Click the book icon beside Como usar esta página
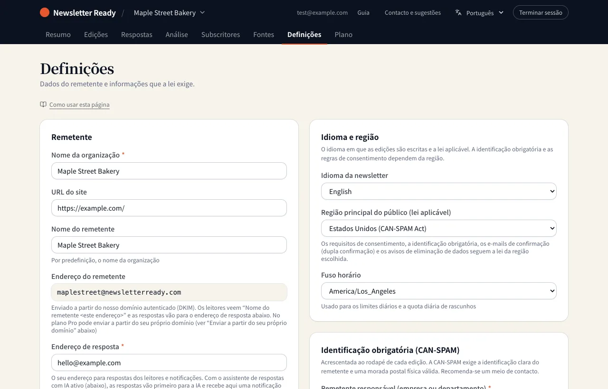Viewport: 608px width, 389px height. point(43,104)
